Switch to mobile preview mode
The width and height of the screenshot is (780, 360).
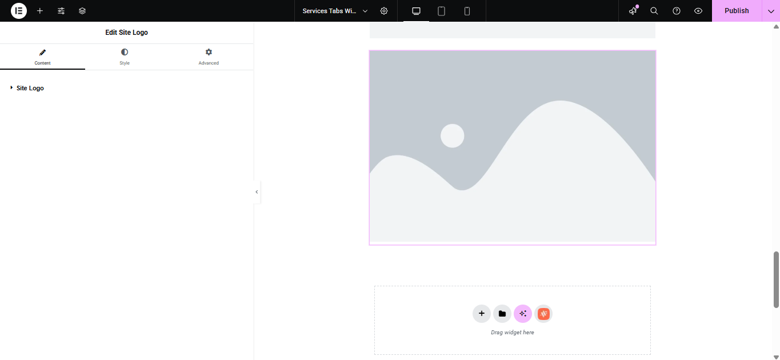click(x=467, y=11)
